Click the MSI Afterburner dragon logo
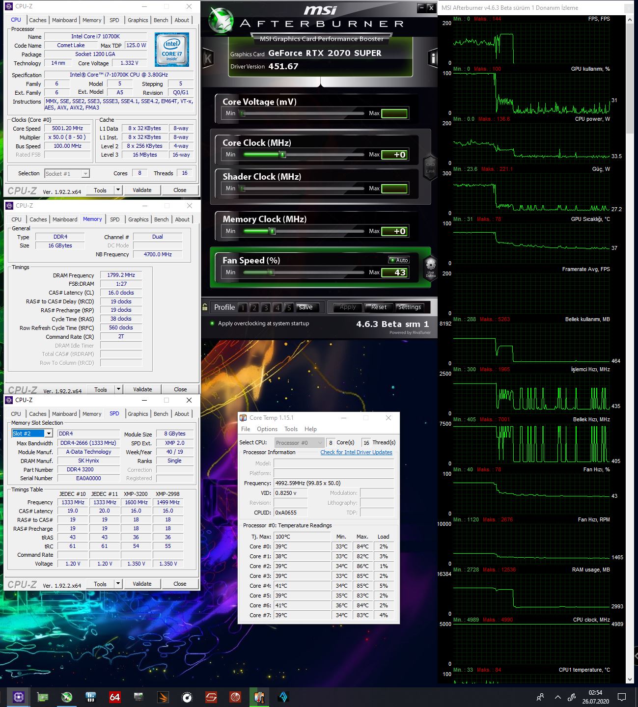The height and width of the screenshot is (707, 638). pyautogui.click(x=221, y=21)
